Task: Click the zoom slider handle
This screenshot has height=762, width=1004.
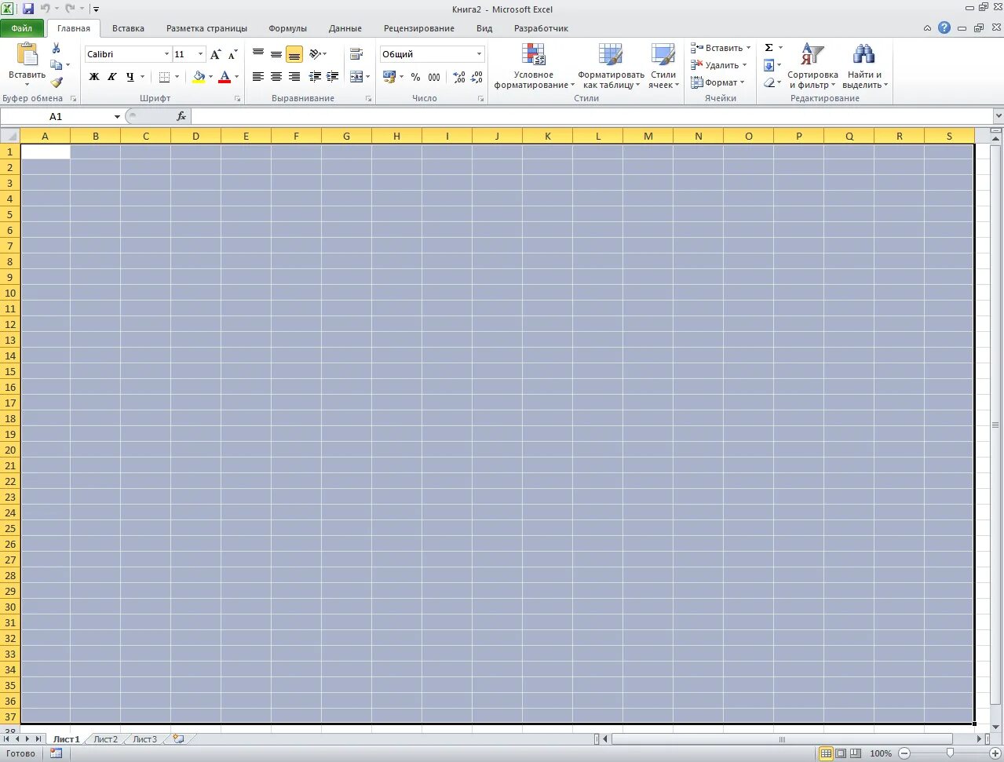Action: pyautogui.click(x=950, y=753)
